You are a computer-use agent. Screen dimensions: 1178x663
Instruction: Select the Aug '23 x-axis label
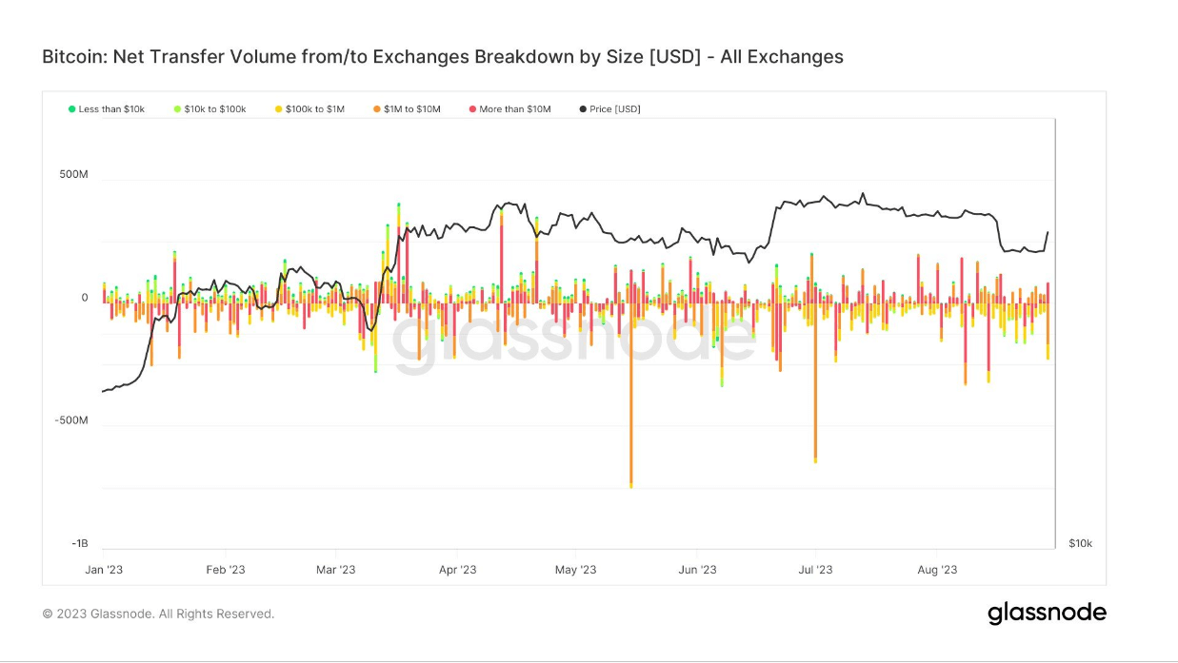point(937,570)
